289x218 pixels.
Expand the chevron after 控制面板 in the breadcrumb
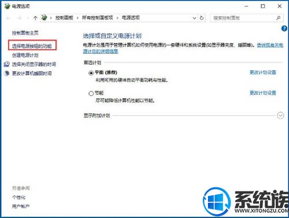click(77, 18)
